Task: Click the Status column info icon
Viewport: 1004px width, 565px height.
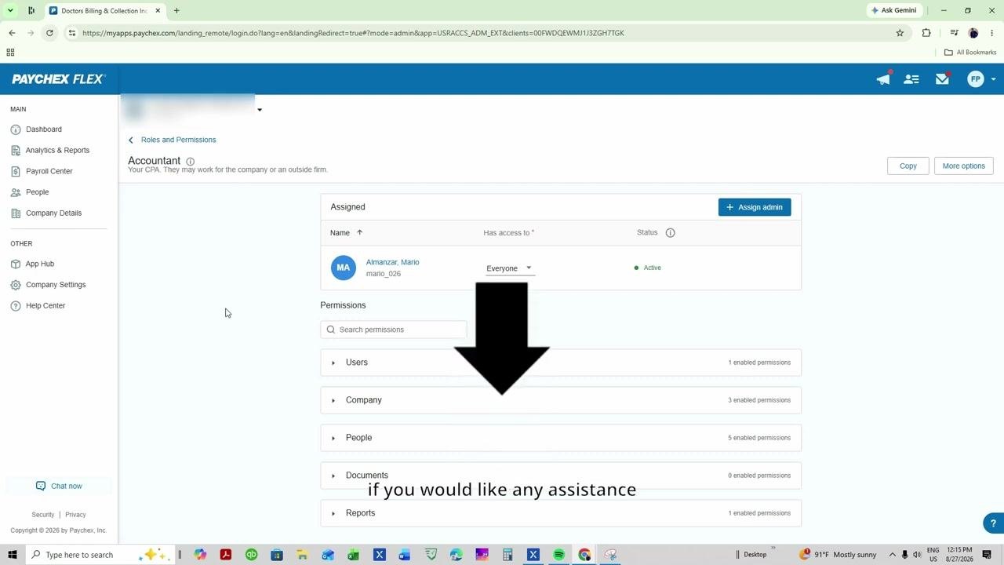Action: click(670, 232)
